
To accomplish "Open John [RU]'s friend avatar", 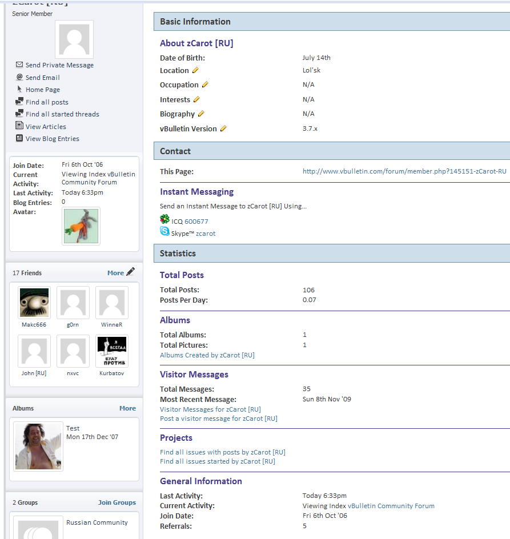I will click(34, 351).
